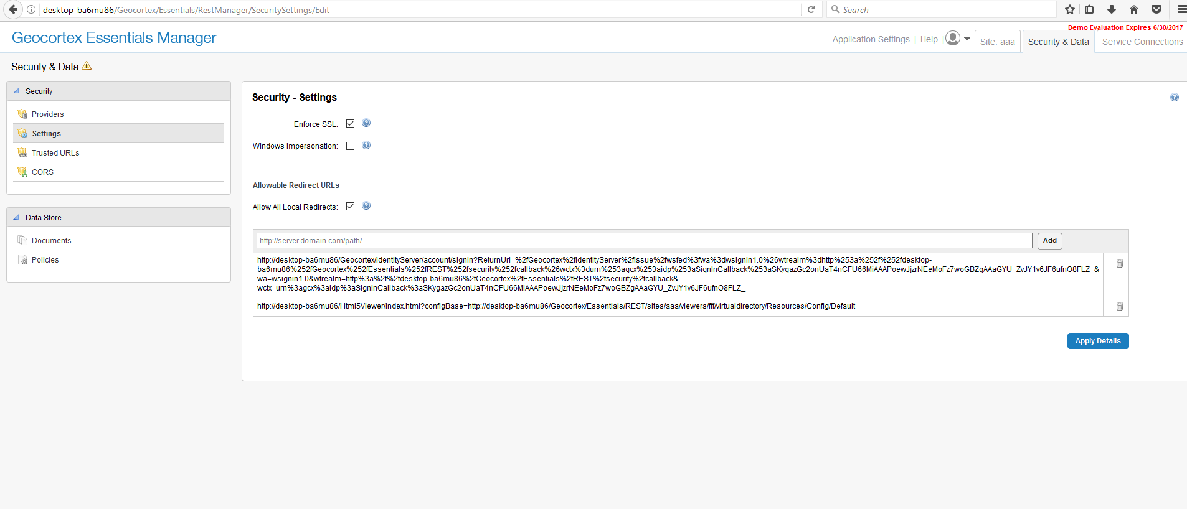
Task: Open page help icon beside Security - Settings
Action: coord(1175,97)
